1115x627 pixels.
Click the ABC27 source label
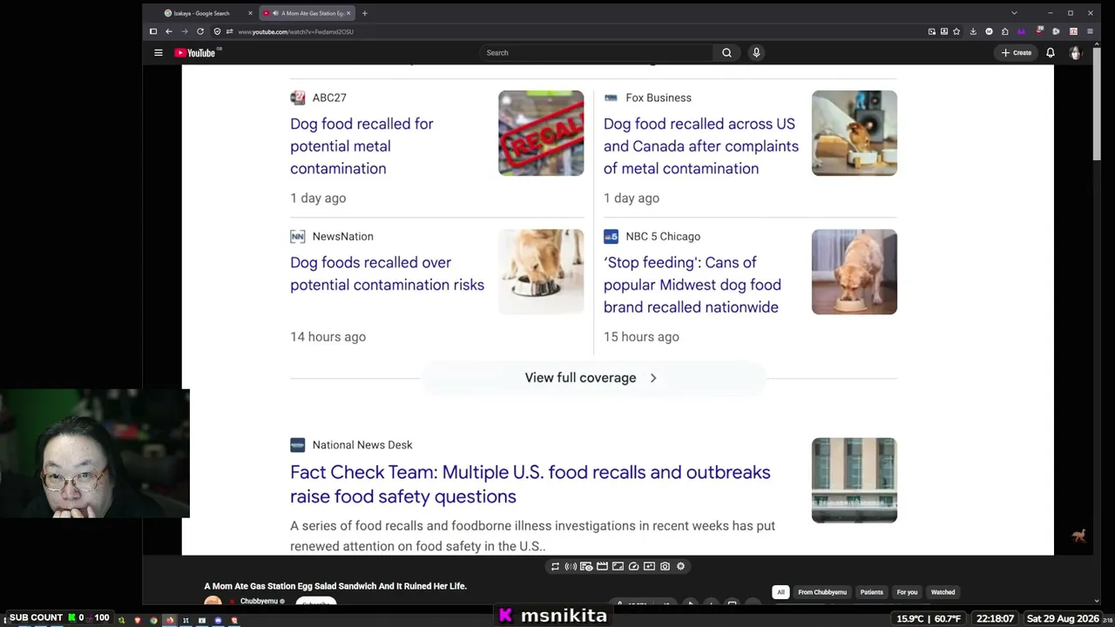pyautogui.click(x=329, y=98)
